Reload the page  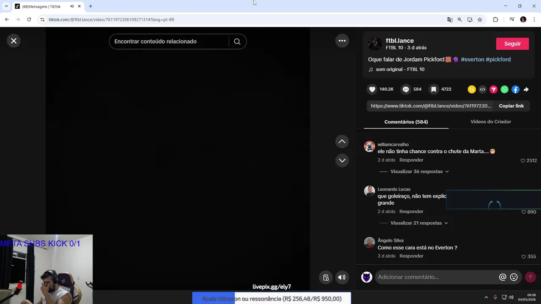(x=29, y=19)
